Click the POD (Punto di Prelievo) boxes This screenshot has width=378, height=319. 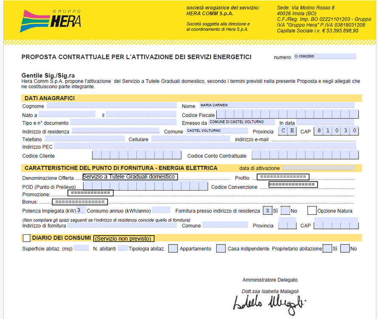(x=146, y=186)
